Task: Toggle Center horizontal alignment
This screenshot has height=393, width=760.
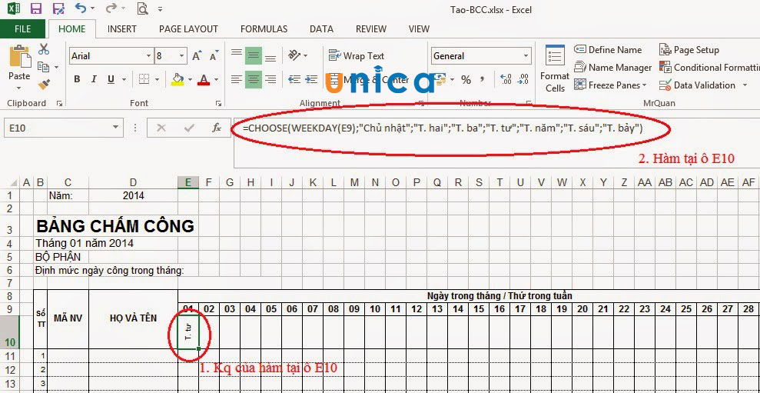Action: [x=254, y=79]
